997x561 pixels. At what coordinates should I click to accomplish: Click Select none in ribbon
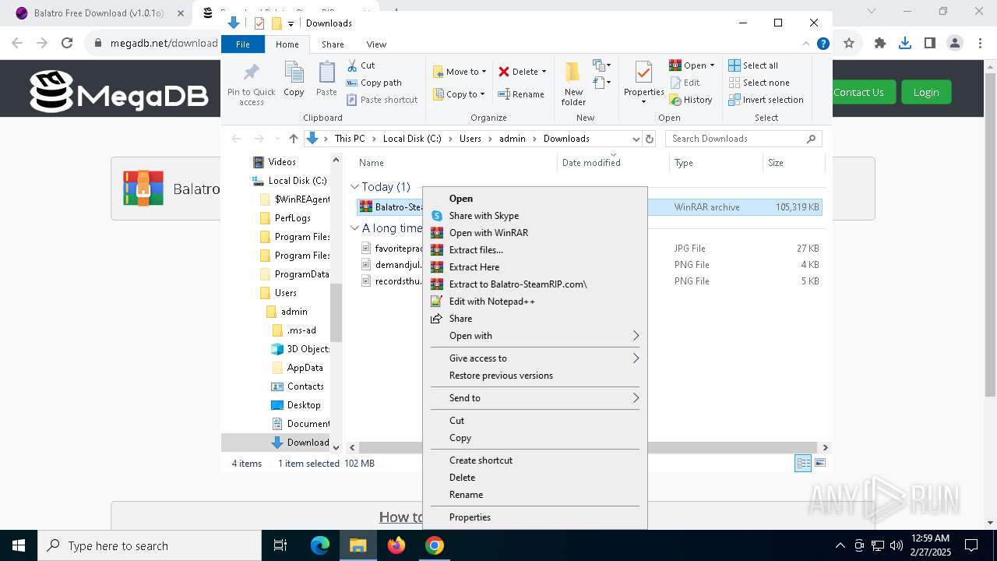[759, 83]
